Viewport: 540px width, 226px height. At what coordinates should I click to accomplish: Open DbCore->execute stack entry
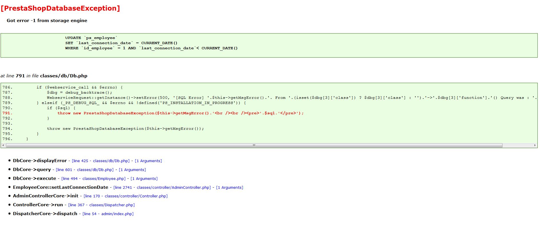click(x=34, y=178)
